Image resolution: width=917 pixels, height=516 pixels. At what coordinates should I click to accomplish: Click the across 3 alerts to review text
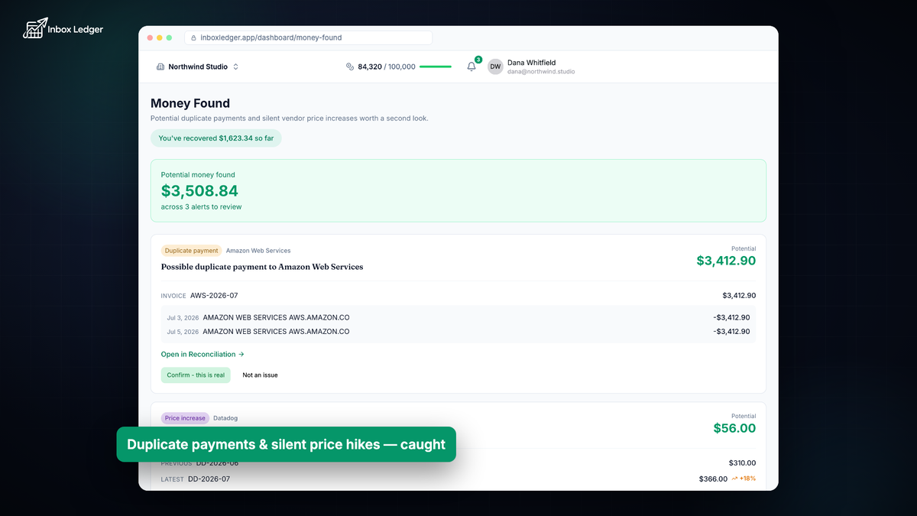coord(202,207)
